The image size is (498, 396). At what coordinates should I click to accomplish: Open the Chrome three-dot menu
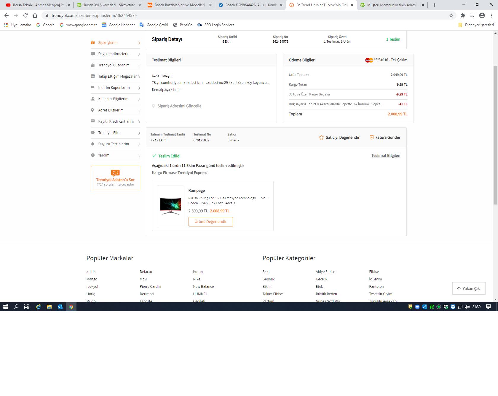point(491,15)
